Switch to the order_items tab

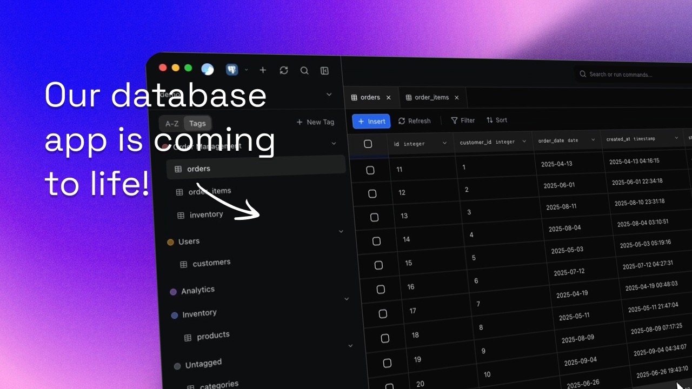tap(432, 98)
